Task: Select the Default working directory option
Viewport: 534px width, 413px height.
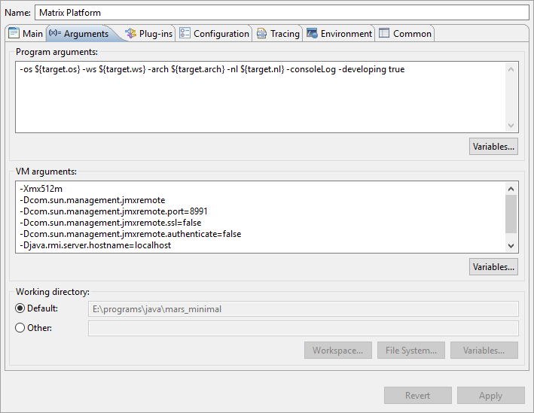Action: pyautogui.click(x=20, y=308)
